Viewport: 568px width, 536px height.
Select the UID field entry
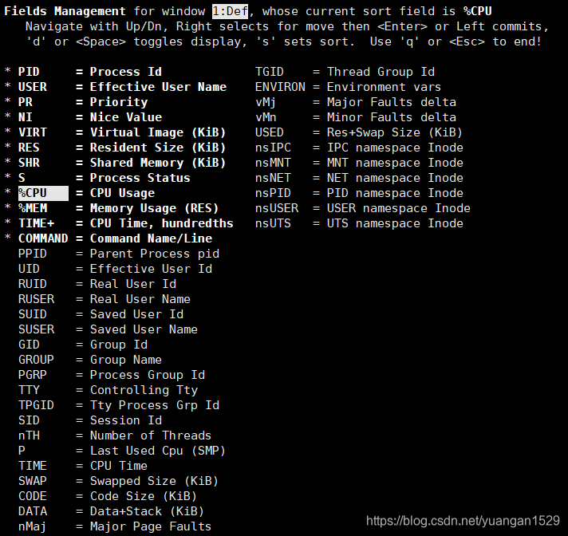click(x=115, y=269)
